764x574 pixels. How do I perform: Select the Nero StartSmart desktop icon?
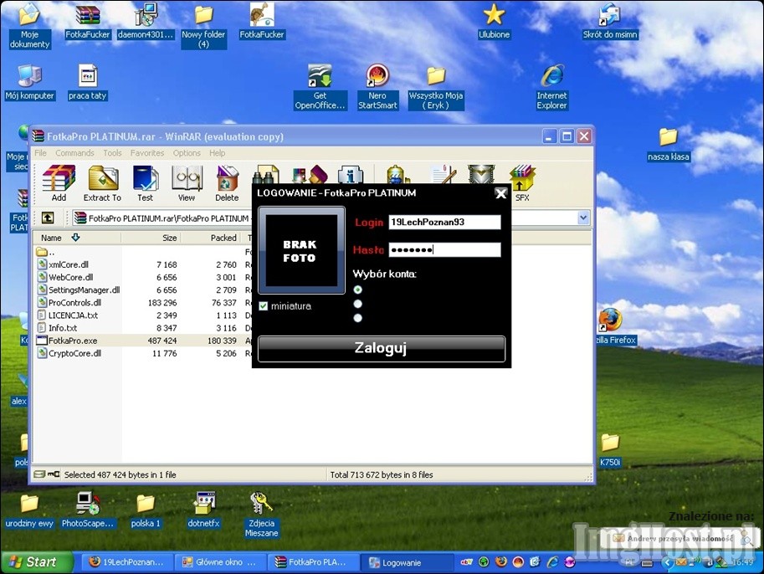pos(377,87)
